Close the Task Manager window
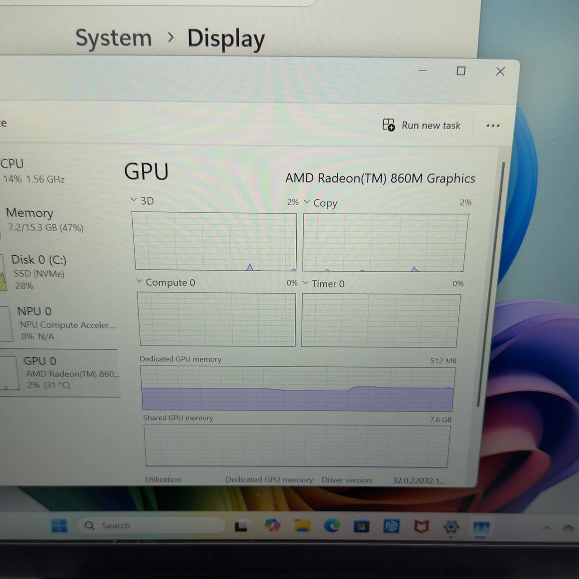The image size is (579, 579). coord(500,71)
